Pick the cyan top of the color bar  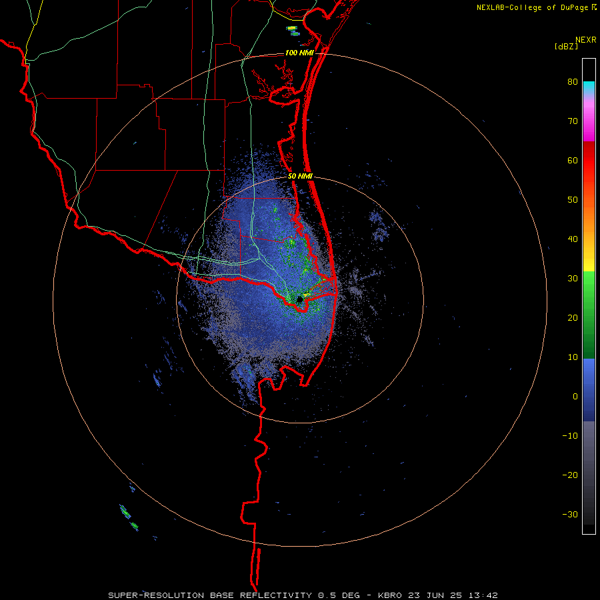[x=589, y=86]
